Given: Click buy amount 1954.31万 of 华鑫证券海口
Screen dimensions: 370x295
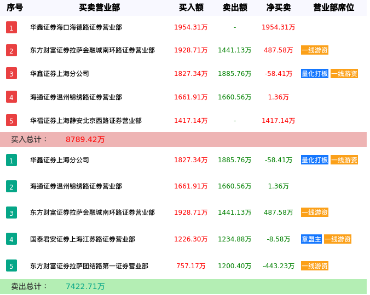Looking at the screenshot, I should coord(191,27).
